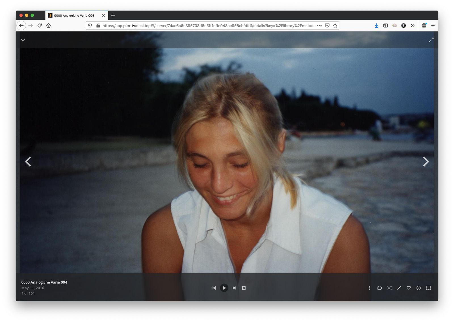Bookmark this page with the star icon
This screenshot has width=454, height=322.
point(335,26)
